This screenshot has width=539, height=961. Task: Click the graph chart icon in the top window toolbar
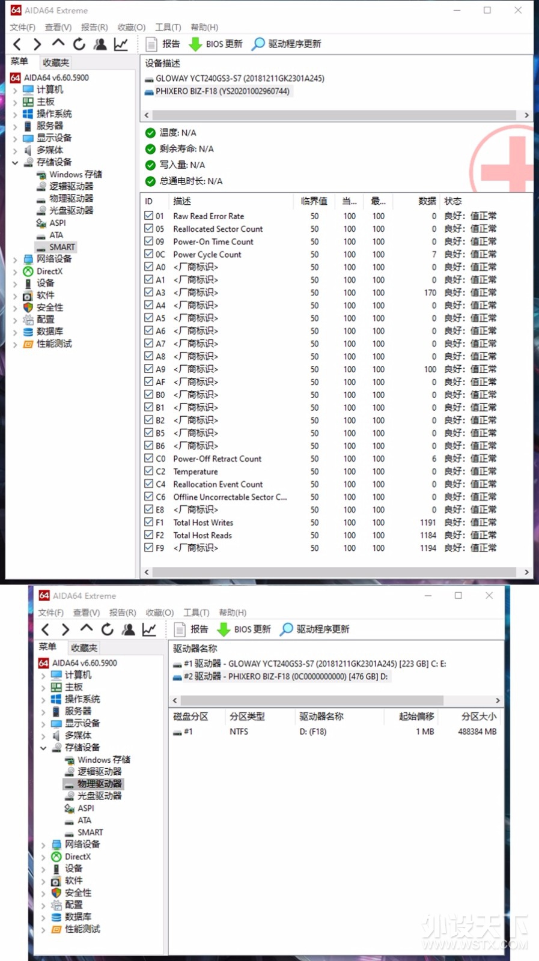pos(121,44)
